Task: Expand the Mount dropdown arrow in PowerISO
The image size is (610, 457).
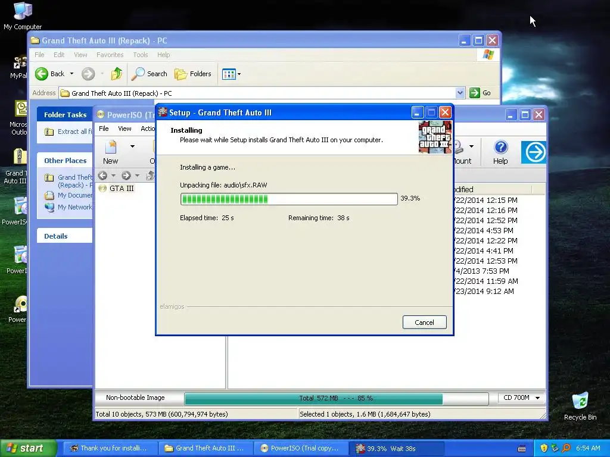Action: [x=472, y=146]
